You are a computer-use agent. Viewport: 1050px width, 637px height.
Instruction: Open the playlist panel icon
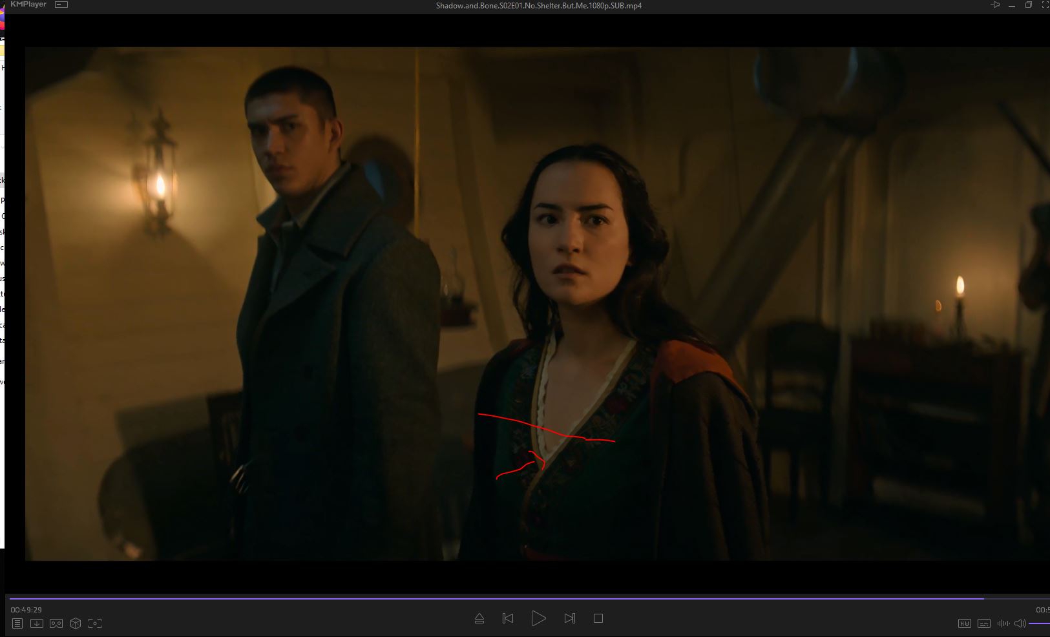pos(17,623)
